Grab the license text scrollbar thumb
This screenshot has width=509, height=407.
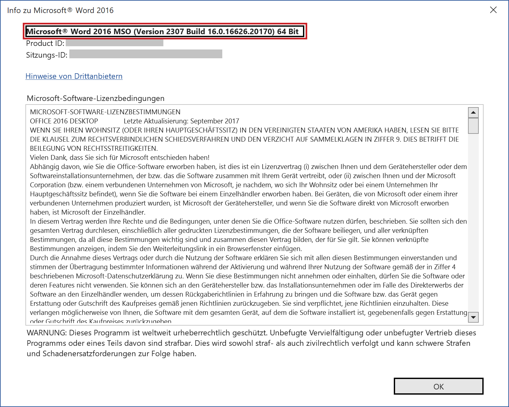[473, 126]
